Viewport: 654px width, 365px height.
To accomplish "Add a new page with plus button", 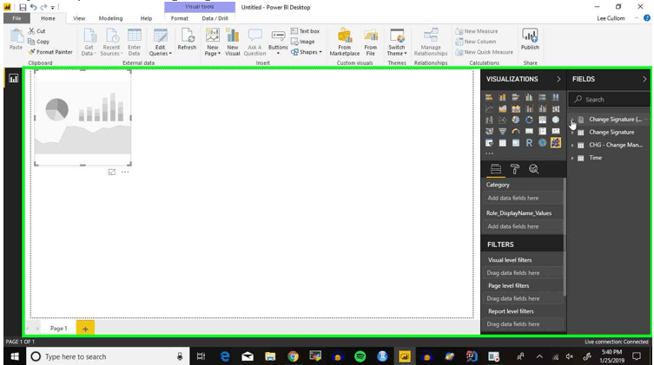I will [x=85, y=329].
